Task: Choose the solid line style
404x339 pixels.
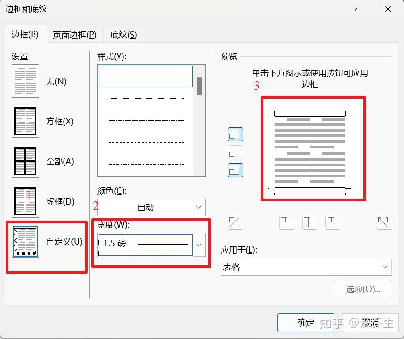Action: coord(146,76)
